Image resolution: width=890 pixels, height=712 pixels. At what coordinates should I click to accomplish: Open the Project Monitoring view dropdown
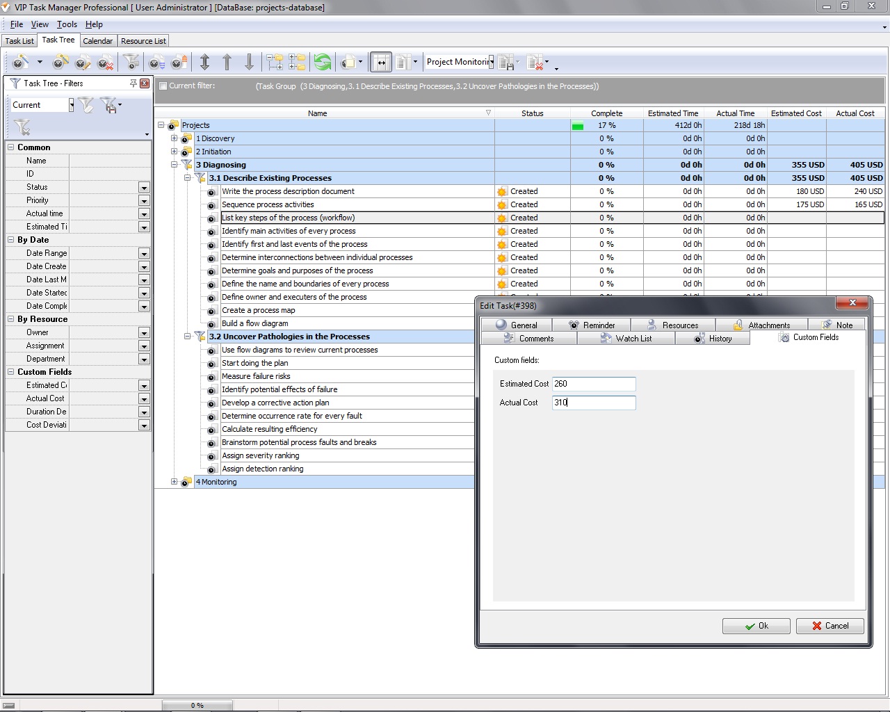coord(491,62)
